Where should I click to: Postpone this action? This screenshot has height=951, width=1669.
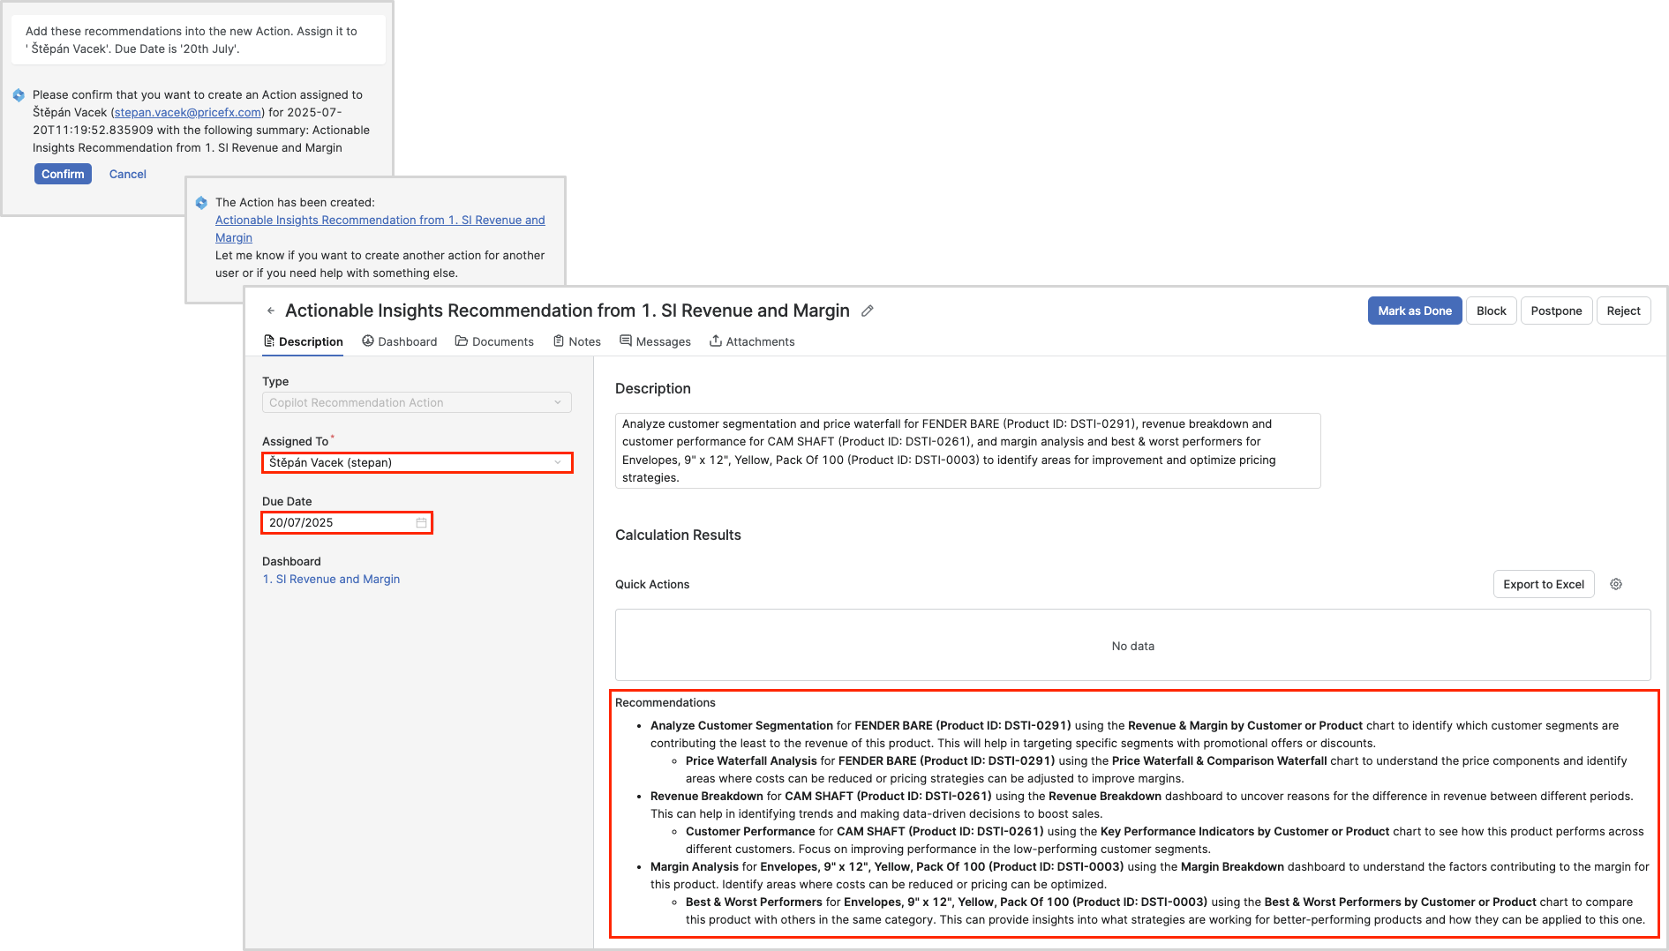point(1556,311)
